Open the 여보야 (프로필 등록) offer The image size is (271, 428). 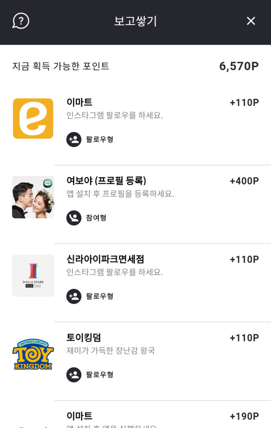click(x=106, y=181)
